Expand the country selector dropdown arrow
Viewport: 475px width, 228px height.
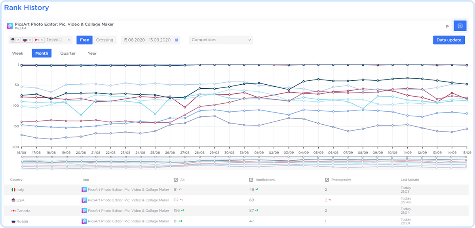69,40
